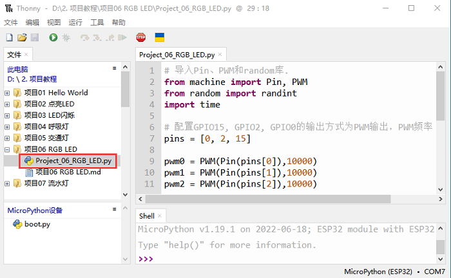Click the New file icon
The height and width of the screenshot is (278, 451).
pos(9,38)
